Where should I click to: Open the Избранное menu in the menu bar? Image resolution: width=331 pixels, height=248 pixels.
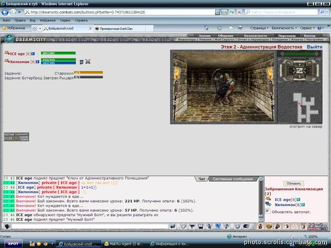47,20
